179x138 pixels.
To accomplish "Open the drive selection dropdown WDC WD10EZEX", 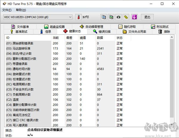I will (x=38, y=17).
